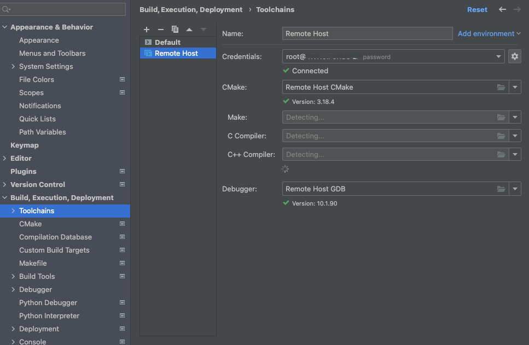Expand the Build Tools node
529x345 pixels.
pos(13,277)
